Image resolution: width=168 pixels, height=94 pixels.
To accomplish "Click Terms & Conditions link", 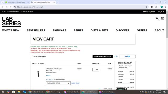I will click(67, 46).
